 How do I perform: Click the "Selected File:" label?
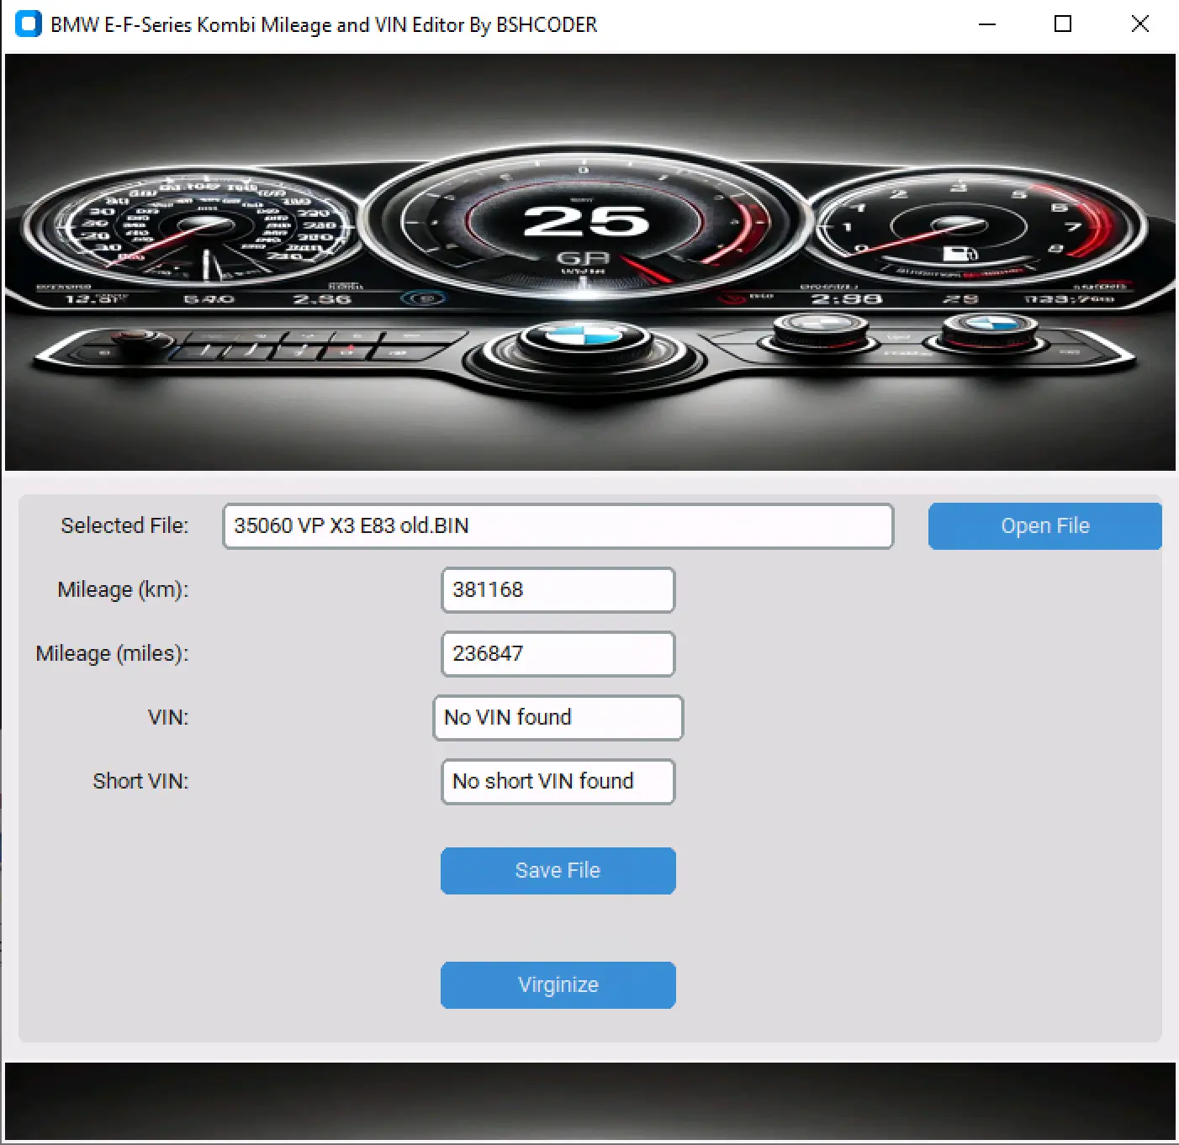[124, 526]
